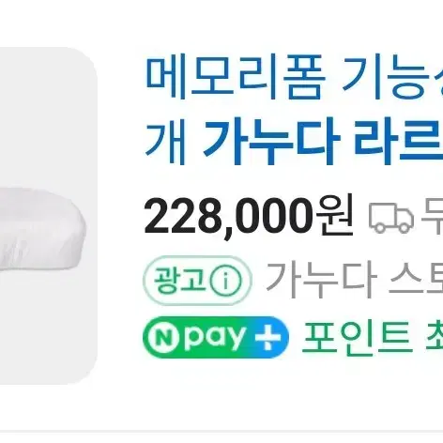This screenshot has width=443, height=443.
Task: Click the word 기능성 in title
Action: coord(392,76)
